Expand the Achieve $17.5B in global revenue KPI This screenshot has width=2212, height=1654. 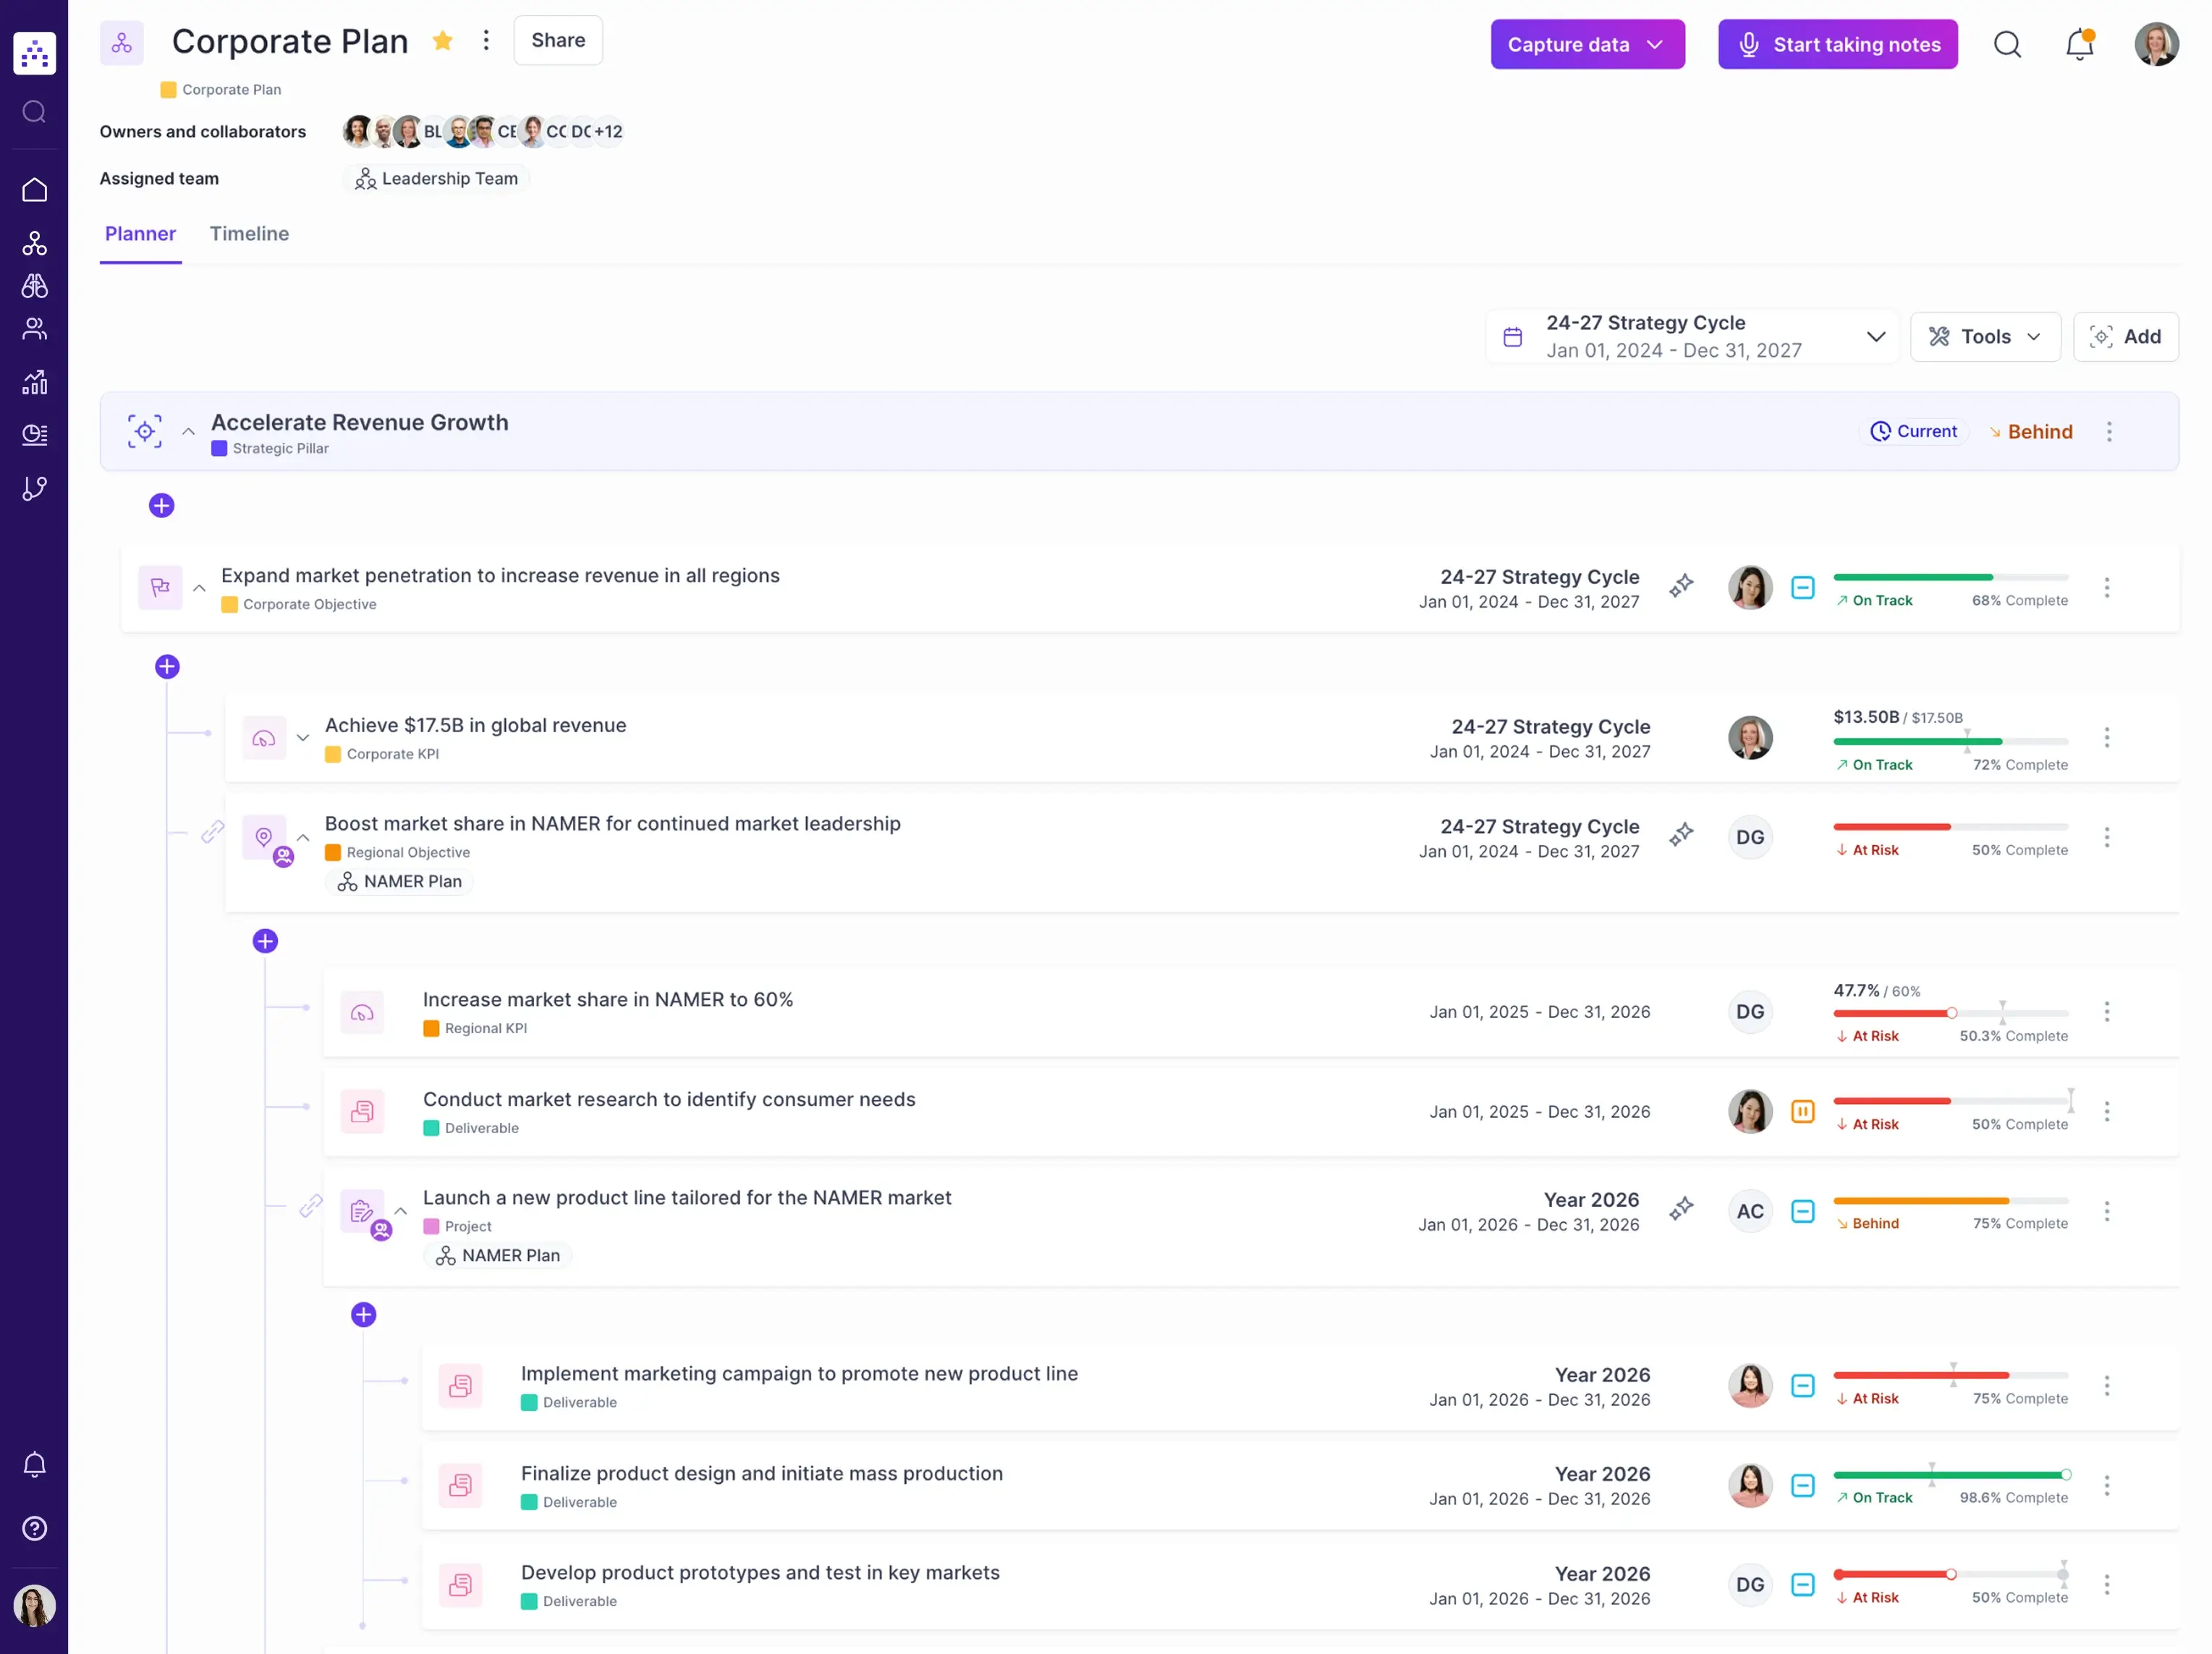[303, 738]
